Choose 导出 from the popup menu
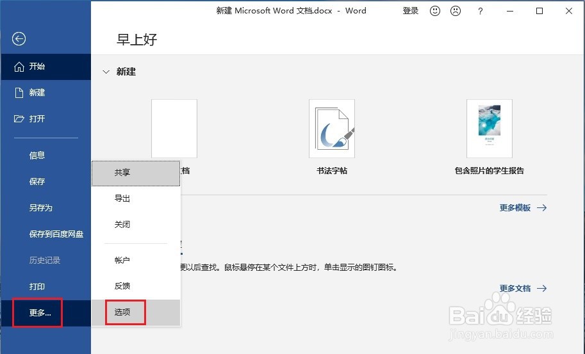 click(136, 198)
